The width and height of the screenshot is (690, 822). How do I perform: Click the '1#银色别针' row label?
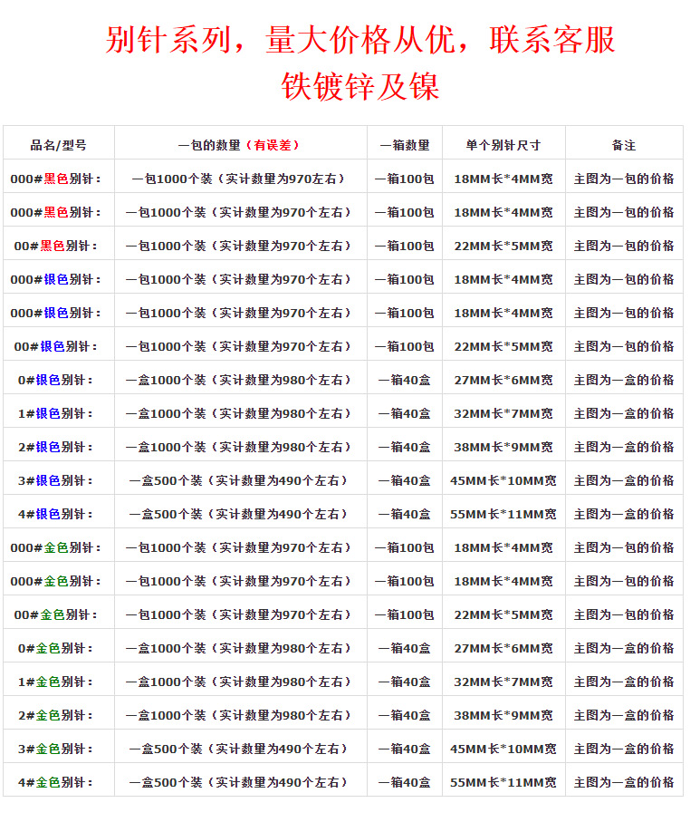click(55, 413)
